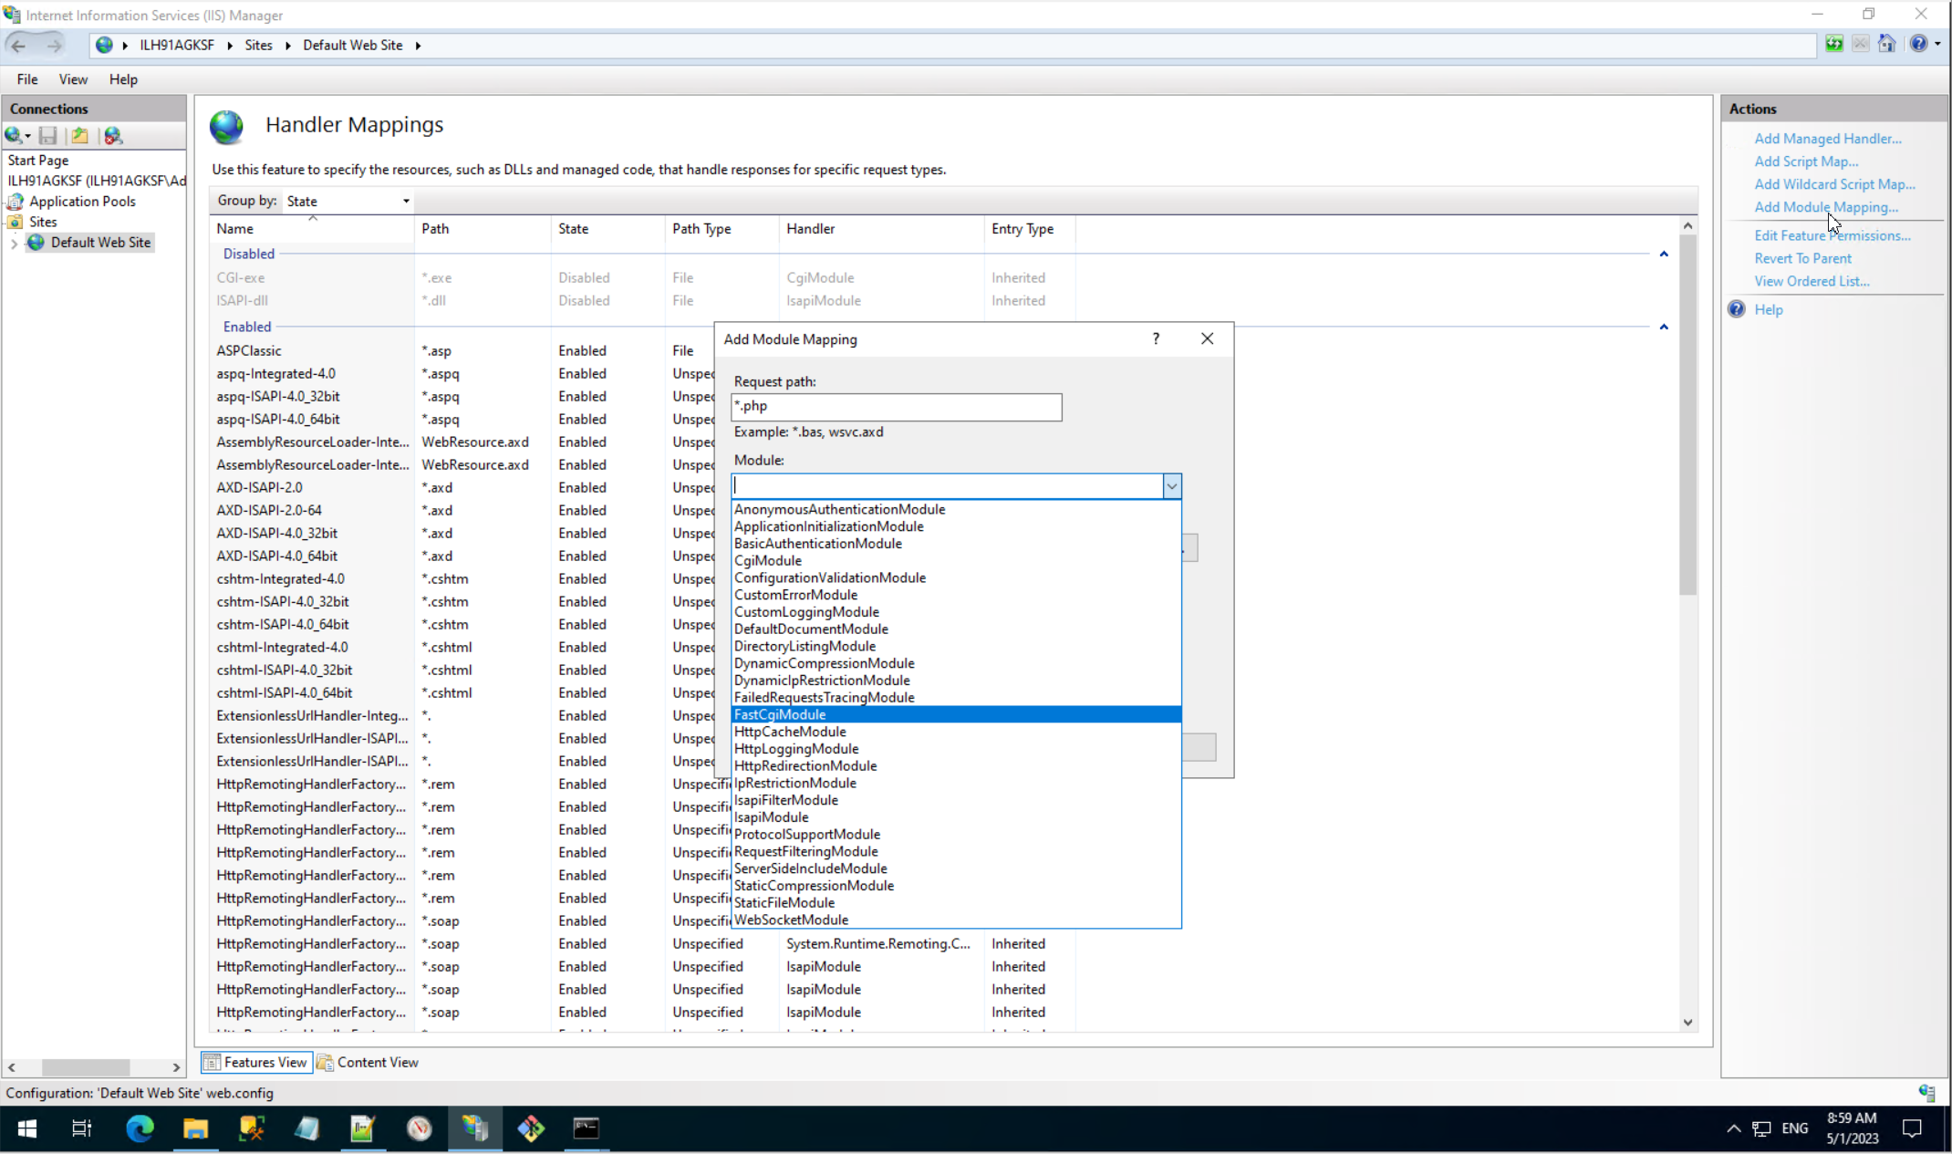Open the View menu
This screenshot has width=1952, height=1154.
[73, 79]
